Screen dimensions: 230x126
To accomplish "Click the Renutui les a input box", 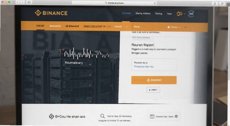I will 154,65.
